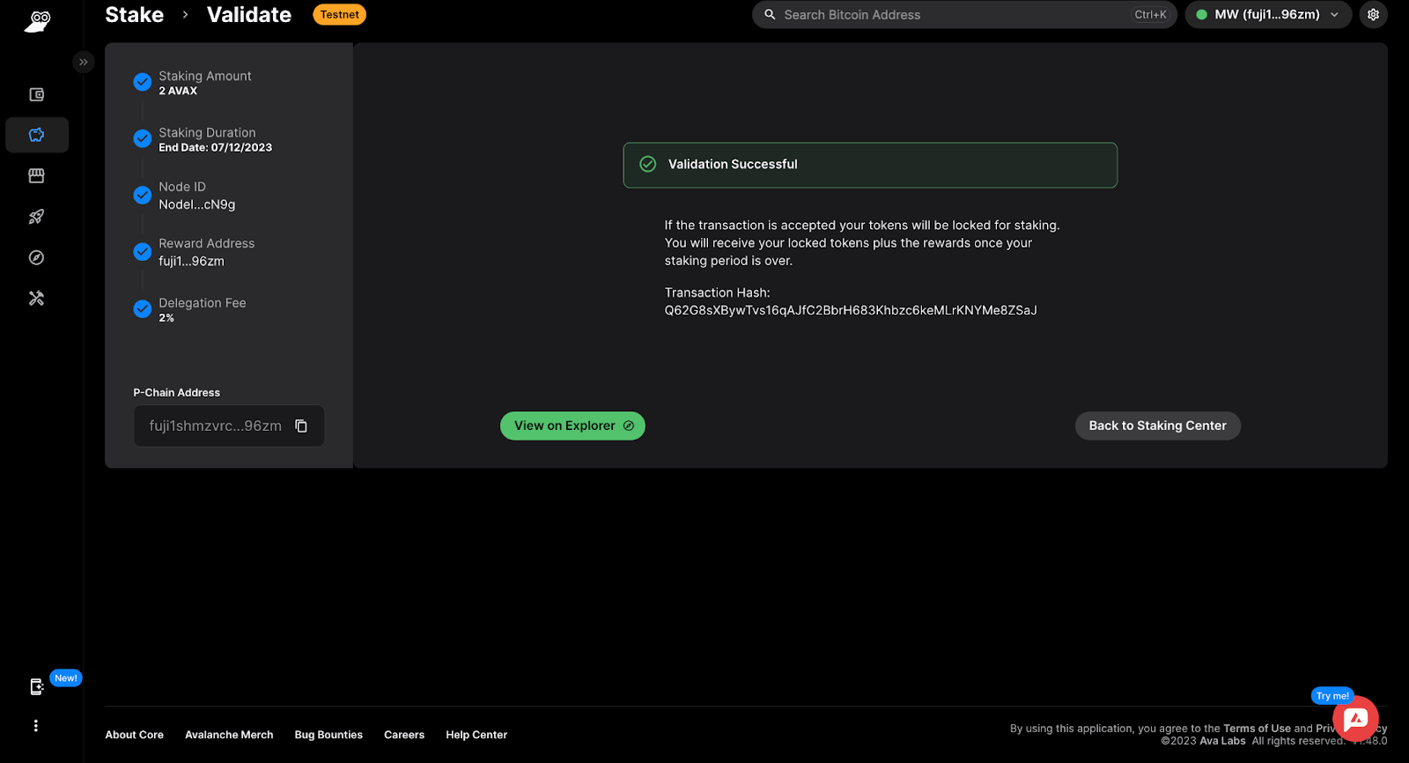Open the Careers footer link
The height and width of the screenshot is (763, 1409).
pos(404,735)
